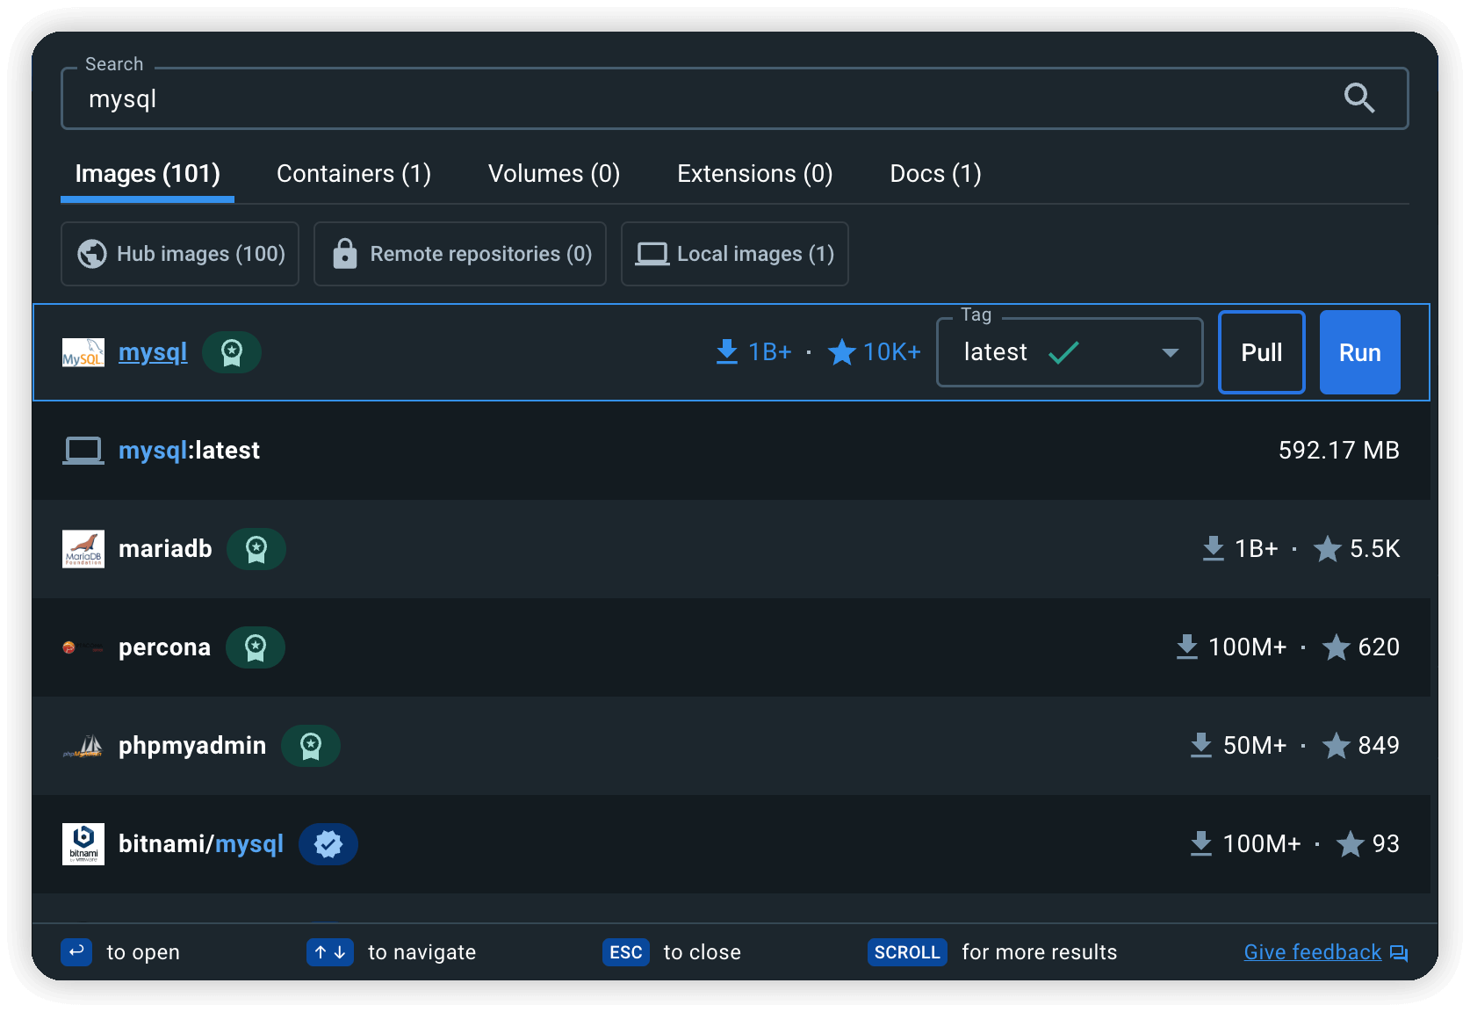Click the verified publisher badge next to bitnami/mysql
Image resolution: width=1470 pixels, height=1012 pixels.
(x=328, y=844)
